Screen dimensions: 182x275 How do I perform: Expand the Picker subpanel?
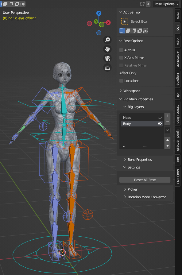click(x=125, y=189)
